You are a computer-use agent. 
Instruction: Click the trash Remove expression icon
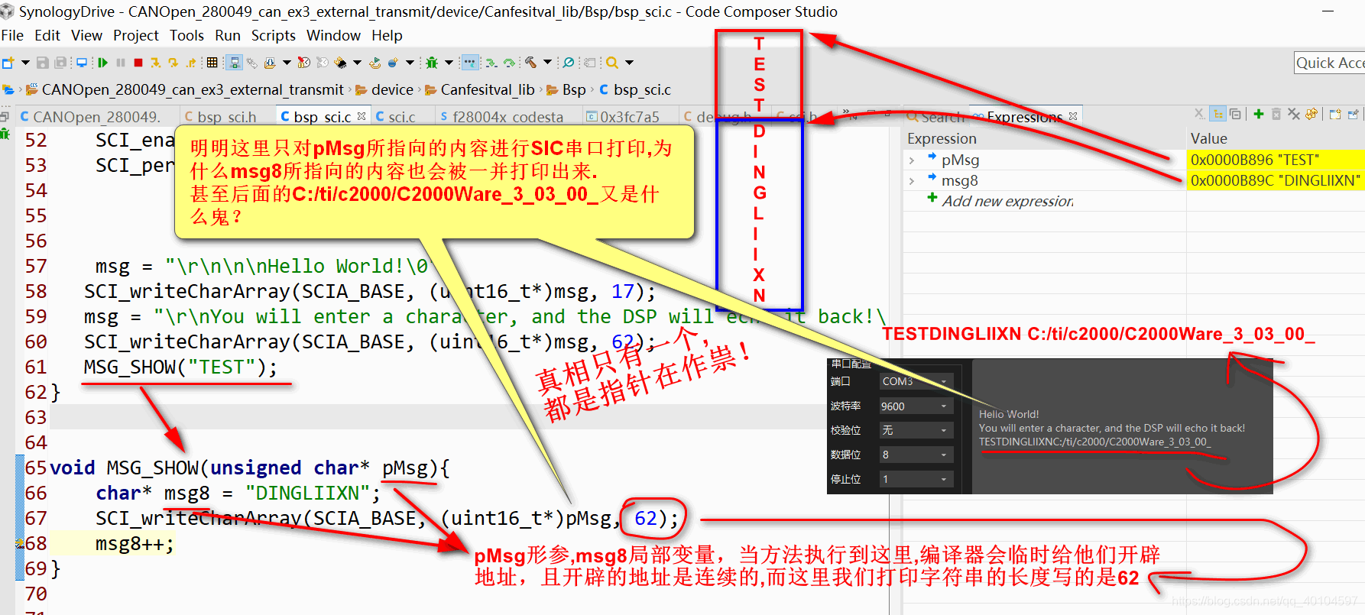pyautogui.click(x=1276, y=114)
